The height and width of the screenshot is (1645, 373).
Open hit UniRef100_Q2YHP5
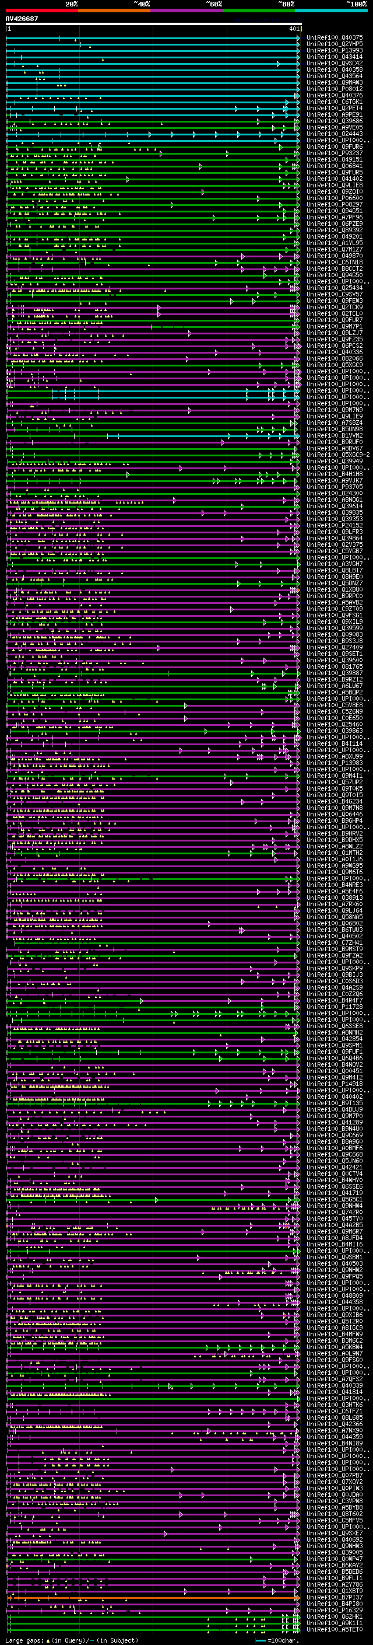(335, 44)
